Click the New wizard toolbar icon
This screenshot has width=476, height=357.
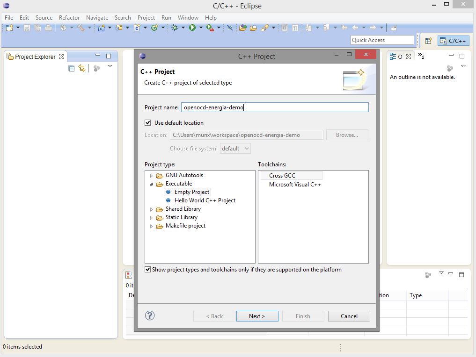pos(10,28)
